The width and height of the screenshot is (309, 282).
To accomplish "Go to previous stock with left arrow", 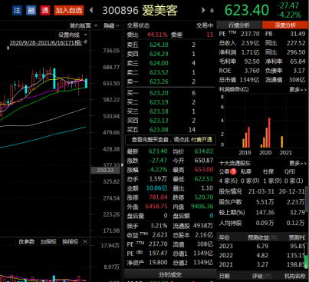I will 91,10.
